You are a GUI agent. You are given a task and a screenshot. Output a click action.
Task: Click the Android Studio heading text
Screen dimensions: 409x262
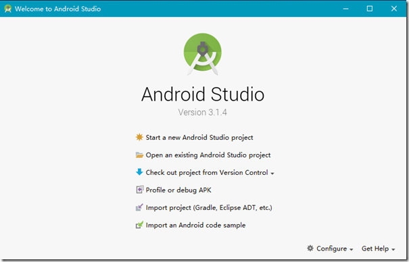pos(203,94)
